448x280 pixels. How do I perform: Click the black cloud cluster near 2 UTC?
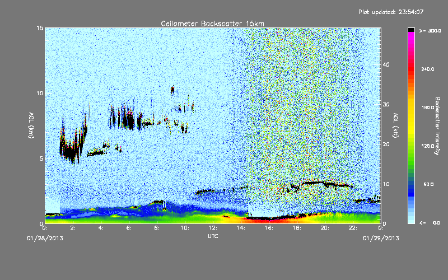[72, 143]
